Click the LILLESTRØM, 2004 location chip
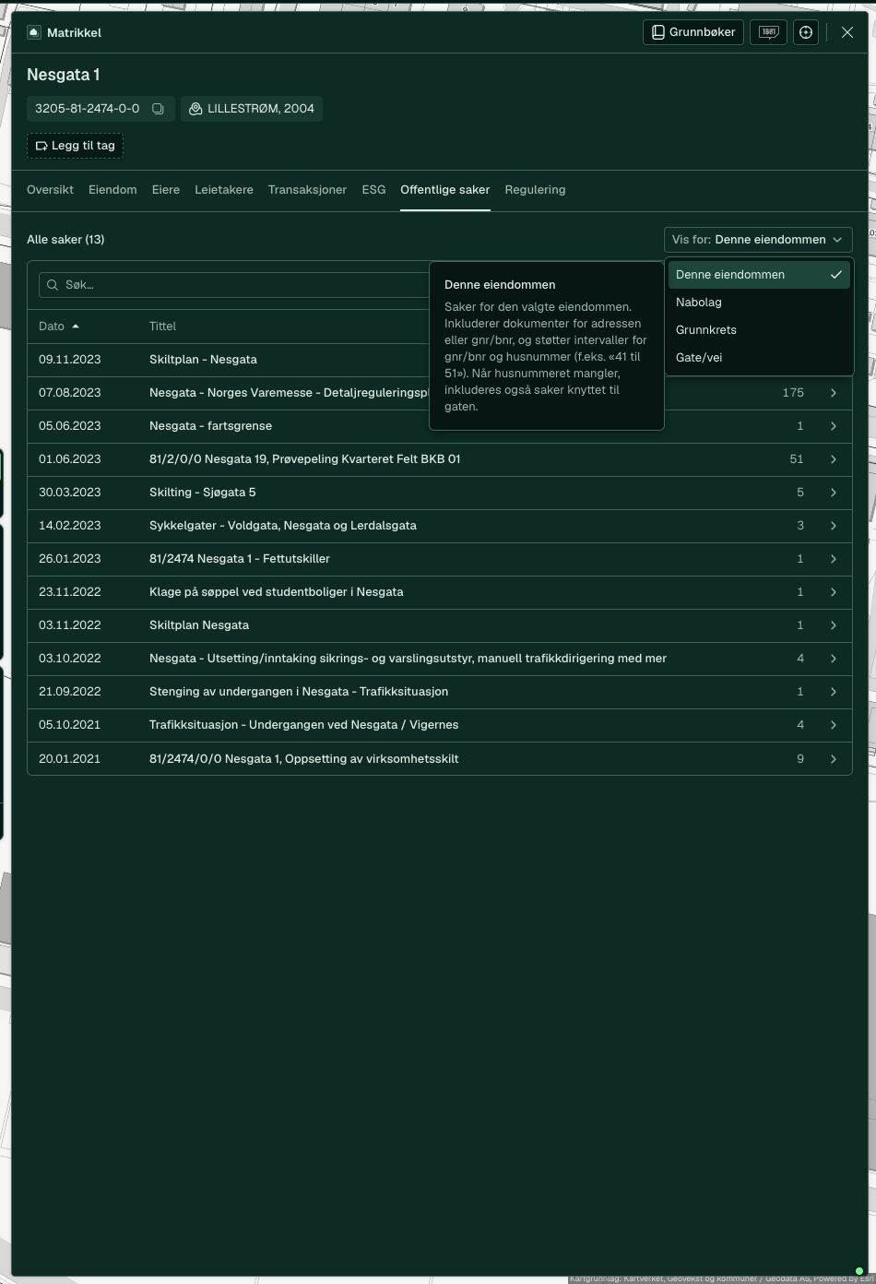This screenshot has height=1284, width=876. (x=252, y=109)
